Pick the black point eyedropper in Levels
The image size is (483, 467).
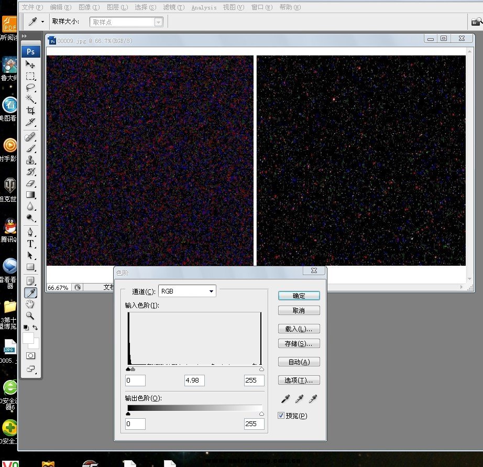click(285, 399)
